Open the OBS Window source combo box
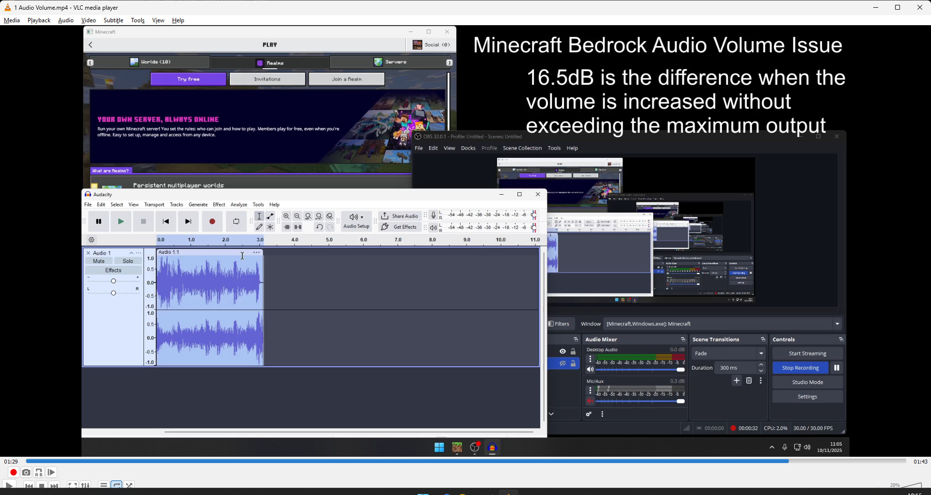 722,324
